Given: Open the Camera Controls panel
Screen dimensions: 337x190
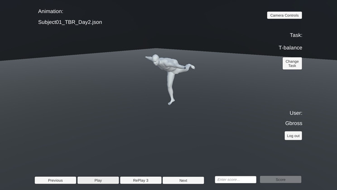Looking at the screenshot, I should click(x=284, y=15).
